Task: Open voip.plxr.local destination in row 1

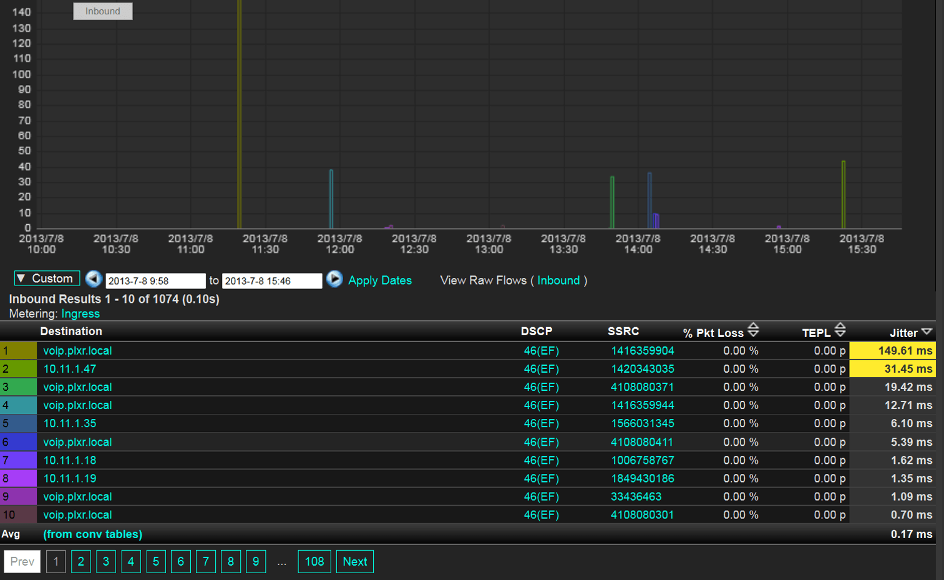Action: [x=77, y=351]
